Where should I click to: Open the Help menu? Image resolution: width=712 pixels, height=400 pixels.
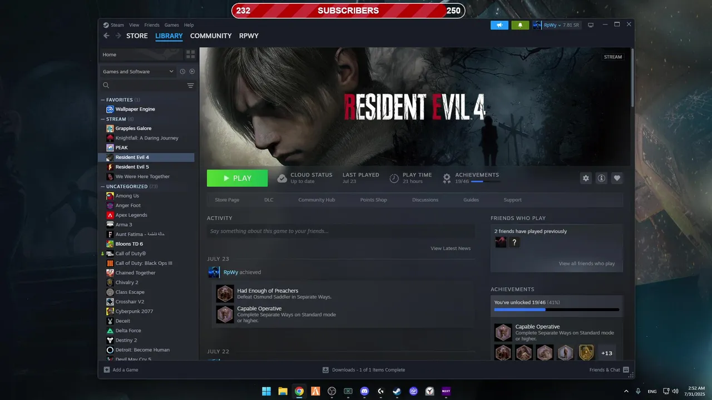point(189,25)
